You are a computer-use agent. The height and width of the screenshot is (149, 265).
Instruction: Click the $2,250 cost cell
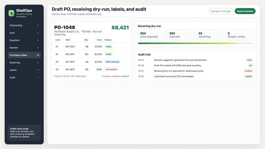pos(98,54)
